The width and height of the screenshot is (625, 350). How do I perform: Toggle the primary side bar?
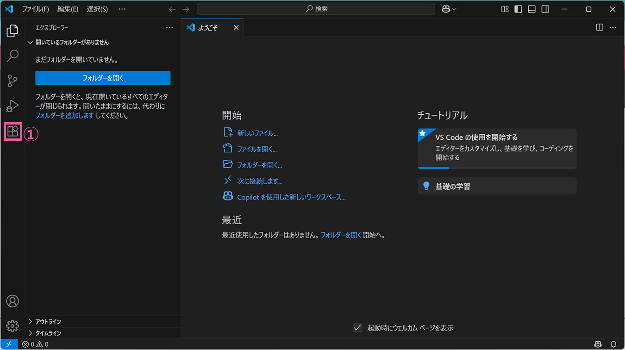point(519,9)
